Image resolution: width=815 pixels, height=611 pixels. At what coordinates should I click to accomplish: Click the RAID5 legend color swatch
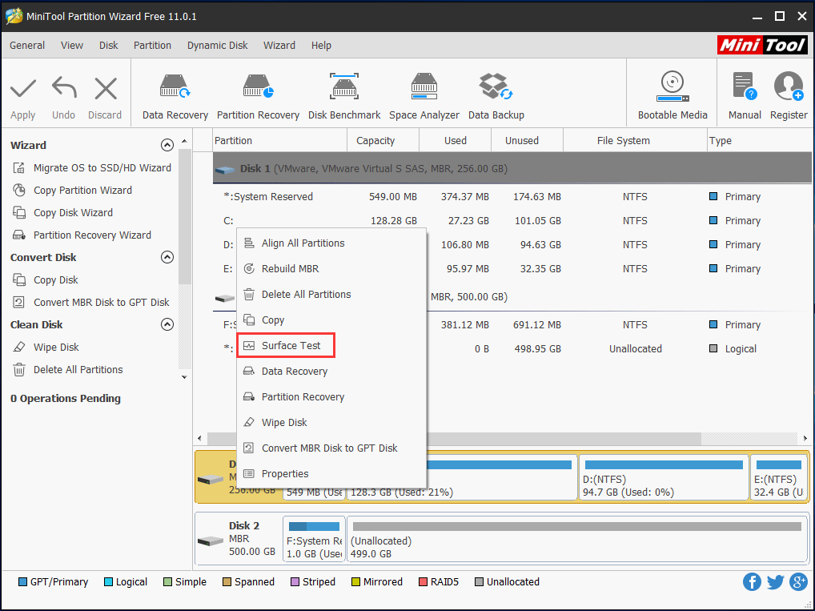(423, 581)
